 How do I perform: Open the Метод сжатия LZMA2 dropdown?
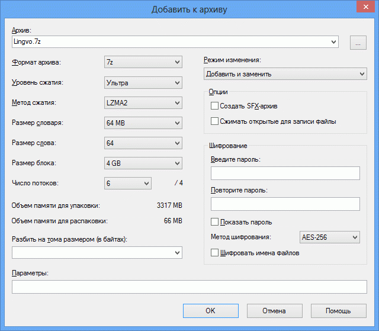pyautogui.click(x=143, y=103)
